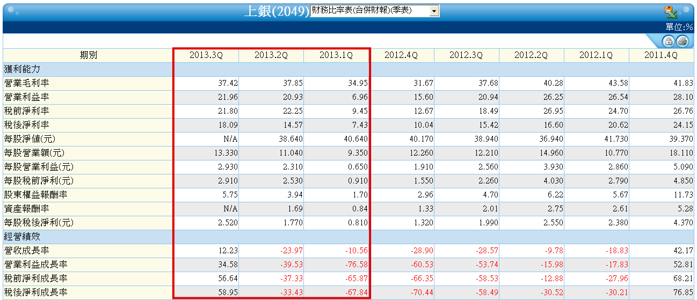This screenshot has width=697, height=300.
Task: Select the 2013.2Q column header
Action: [271, 55]
